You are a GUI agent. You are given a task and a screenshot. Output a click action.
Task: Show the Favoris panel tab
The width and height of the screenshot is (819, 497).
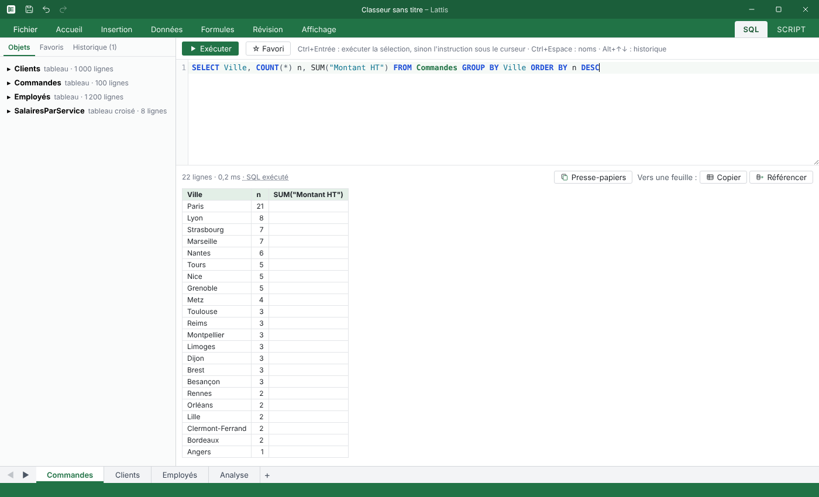[51, 47]
